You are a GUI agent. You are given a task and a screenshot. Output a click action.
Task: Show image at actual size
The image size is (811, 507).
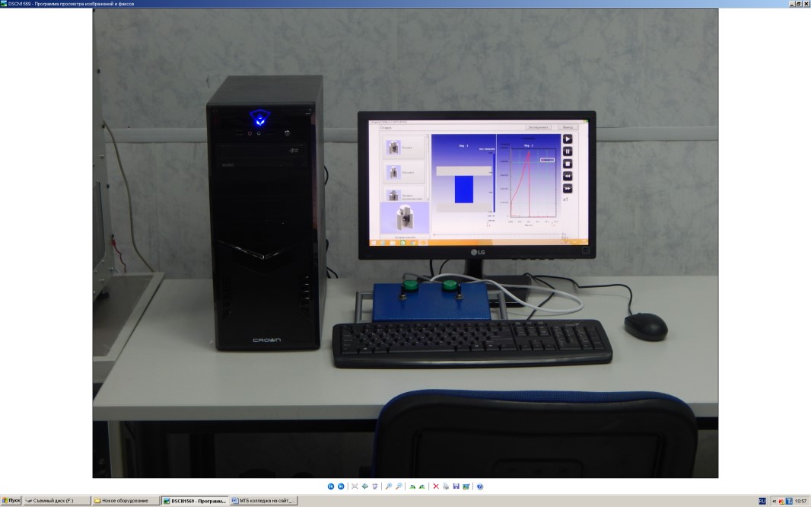tap(365, 486)
